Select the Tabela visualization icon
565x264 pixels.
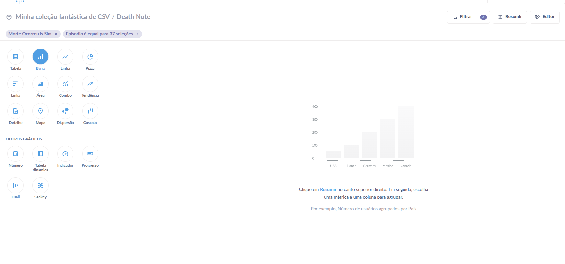(16, 57)
